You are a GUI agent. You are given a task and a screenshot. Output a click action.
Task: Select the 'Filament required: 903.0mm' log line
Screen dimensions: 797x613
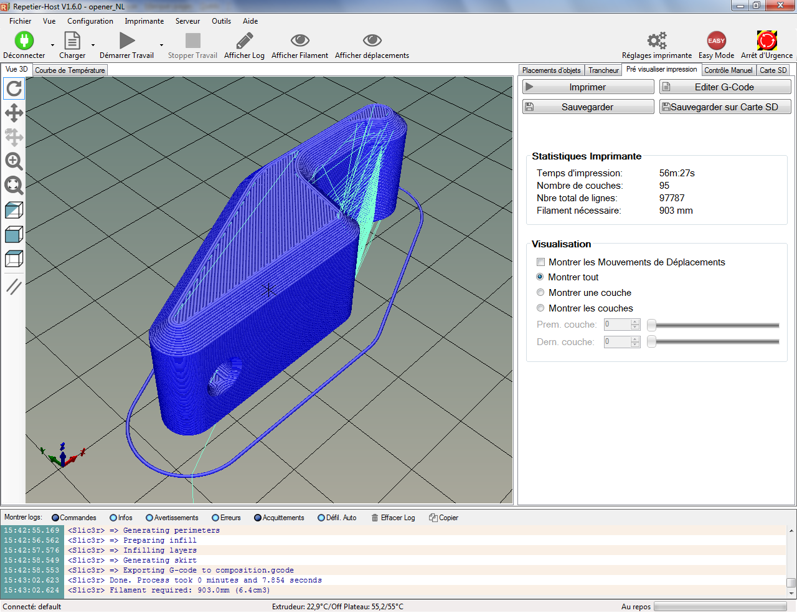point(393,590)
